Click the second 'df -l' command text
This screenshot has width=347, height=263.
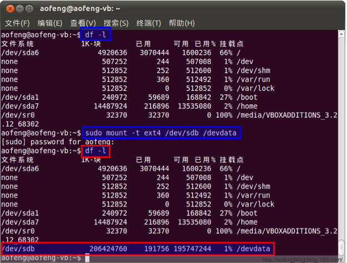coord(96,151)
